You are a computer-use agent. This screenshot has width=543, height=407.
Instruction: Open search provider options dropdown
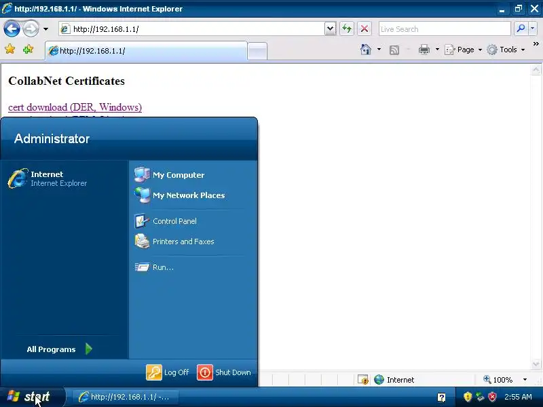pos(533,28)
